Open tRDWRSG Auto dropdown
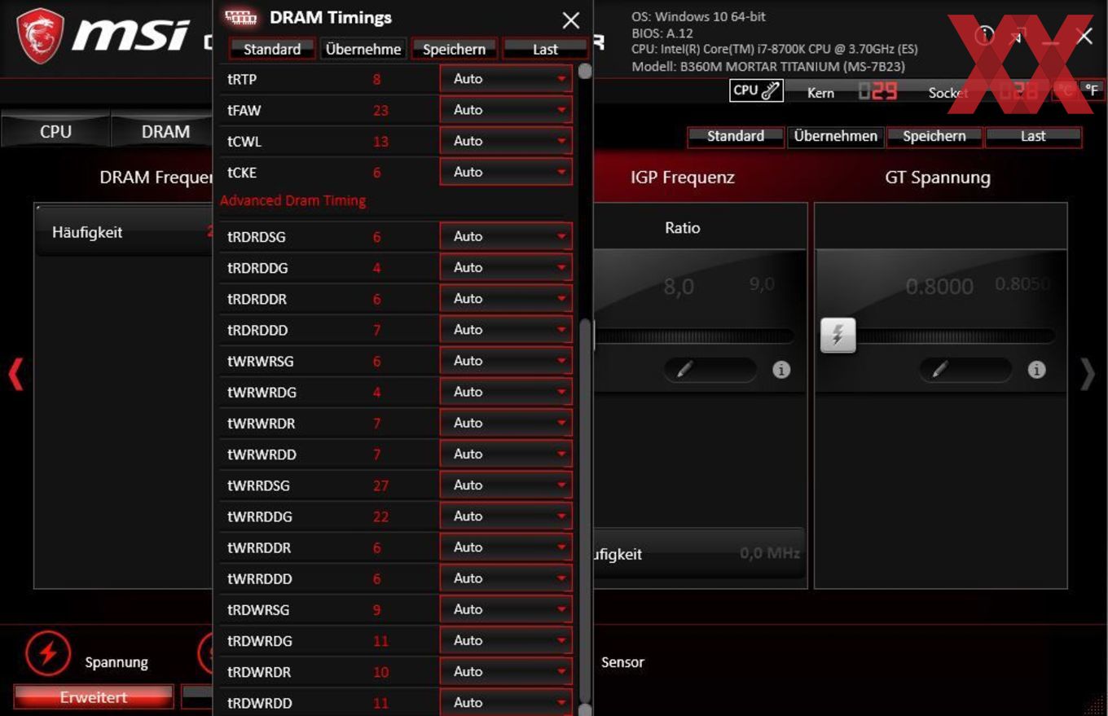Screen dimensions: 1108x716 (506, 608)
